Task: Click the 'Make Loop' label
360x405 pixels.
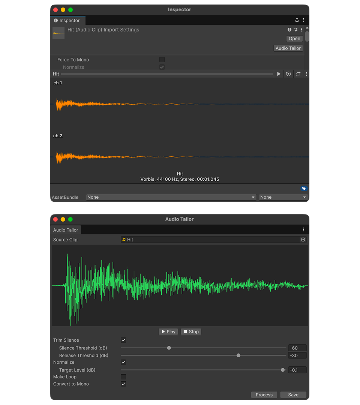Action: pyautogui.click(x=65, y=377)
